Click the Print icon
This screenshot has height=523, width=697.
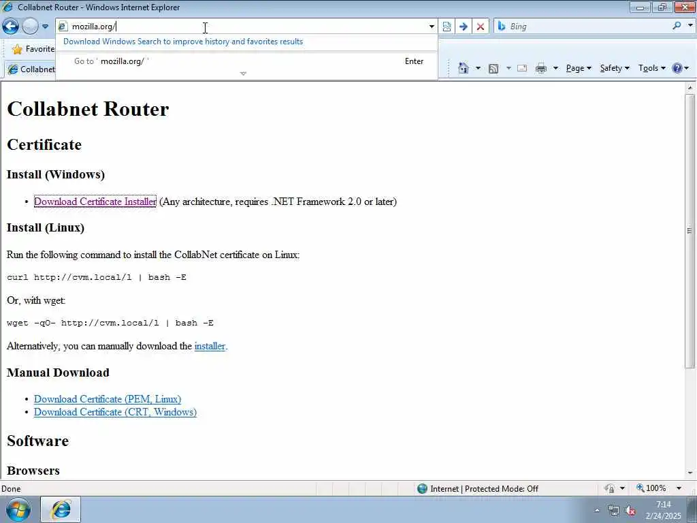[x=541, y=68]
